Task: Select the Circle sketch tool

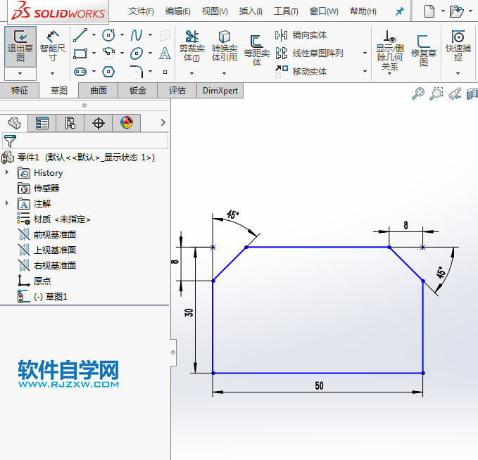Action: pos(108,35)
